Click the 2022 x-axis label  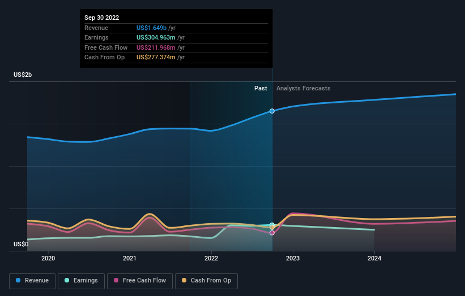tap(211, 259)
